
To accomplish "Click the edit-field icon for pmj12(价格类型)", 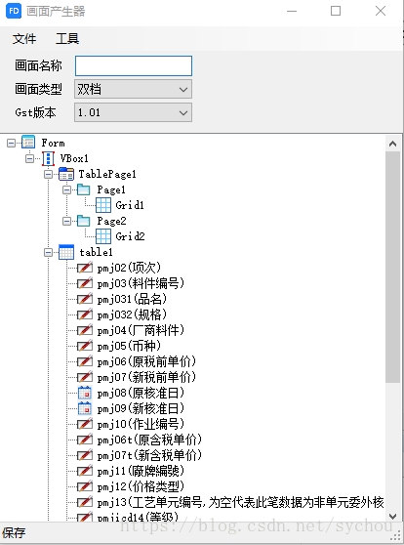I will coord(85,487).
